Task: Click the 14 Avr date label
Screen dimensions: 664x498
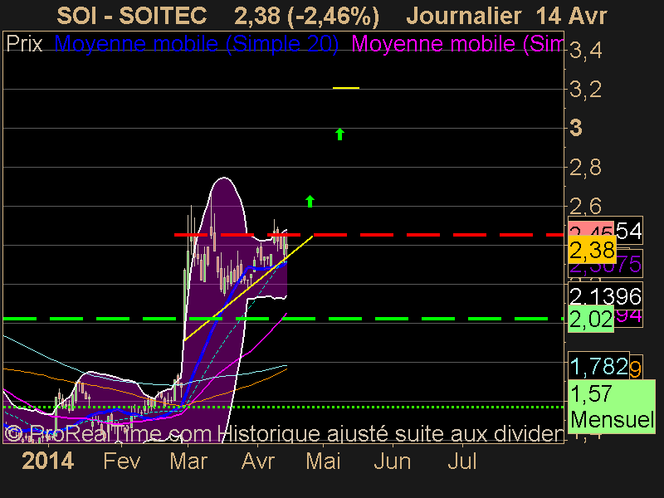Action: point(572,17)
